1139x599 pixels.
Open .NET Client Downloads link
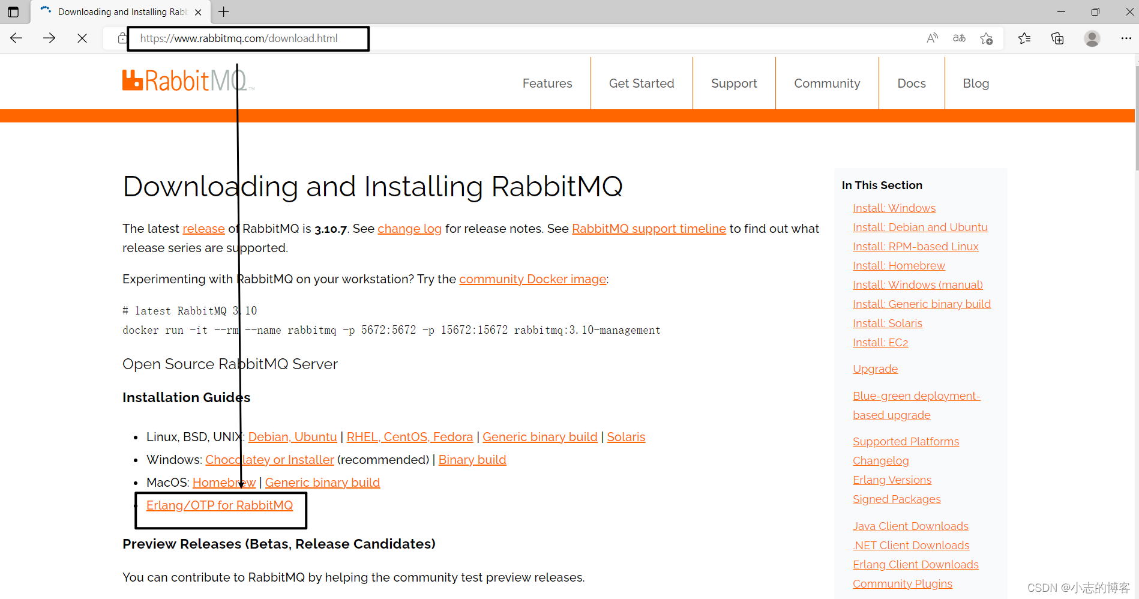point(911,546)
